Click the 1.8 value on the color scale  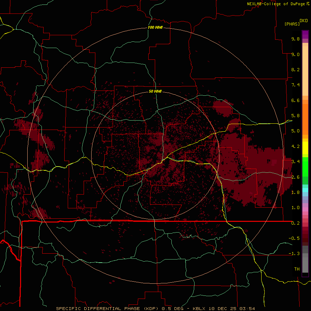(295, 192)
